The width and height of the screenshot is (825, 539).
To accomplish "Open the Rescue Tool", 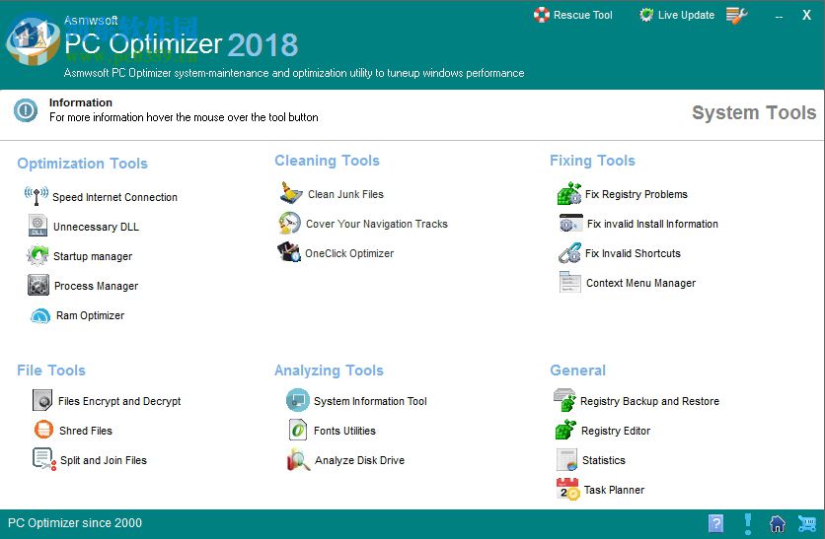I will [x=572, y=15].
